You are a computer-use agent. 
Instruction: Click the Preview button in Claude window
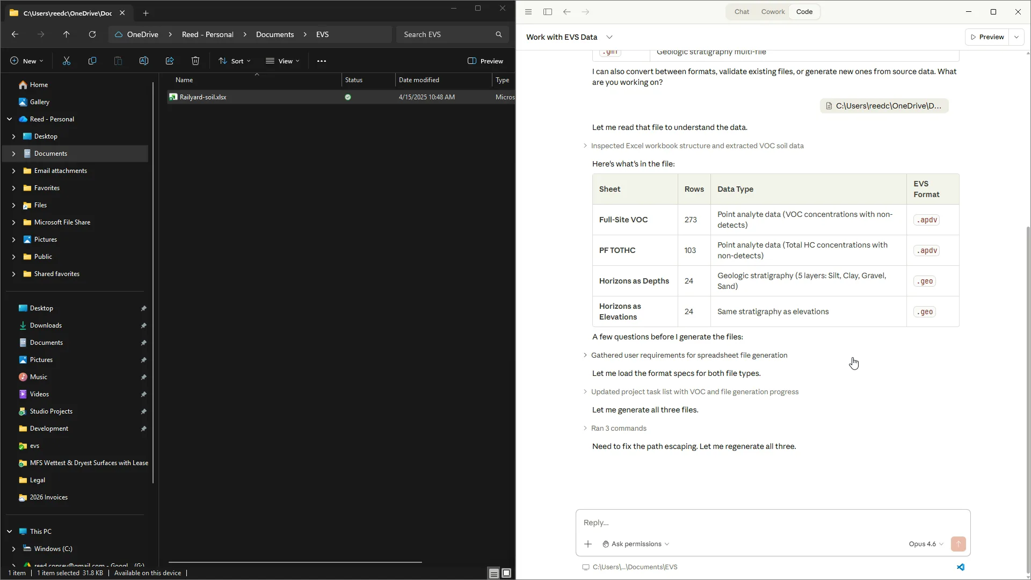click(987, 37)
